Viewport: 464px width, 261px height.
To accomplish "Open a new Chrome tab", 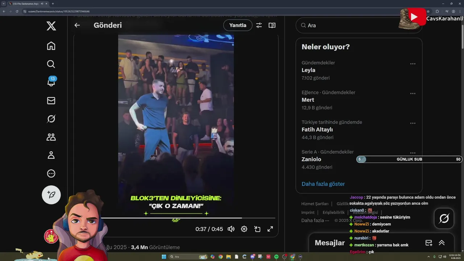I will tap(53, 4).
